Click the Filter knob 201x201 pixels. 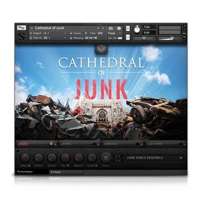point(92,158)
